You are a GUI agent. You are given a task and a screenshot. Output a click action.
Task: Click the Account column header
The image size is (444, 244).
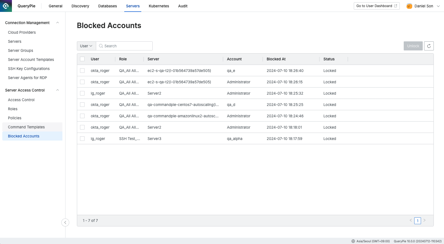coord(234,59)
